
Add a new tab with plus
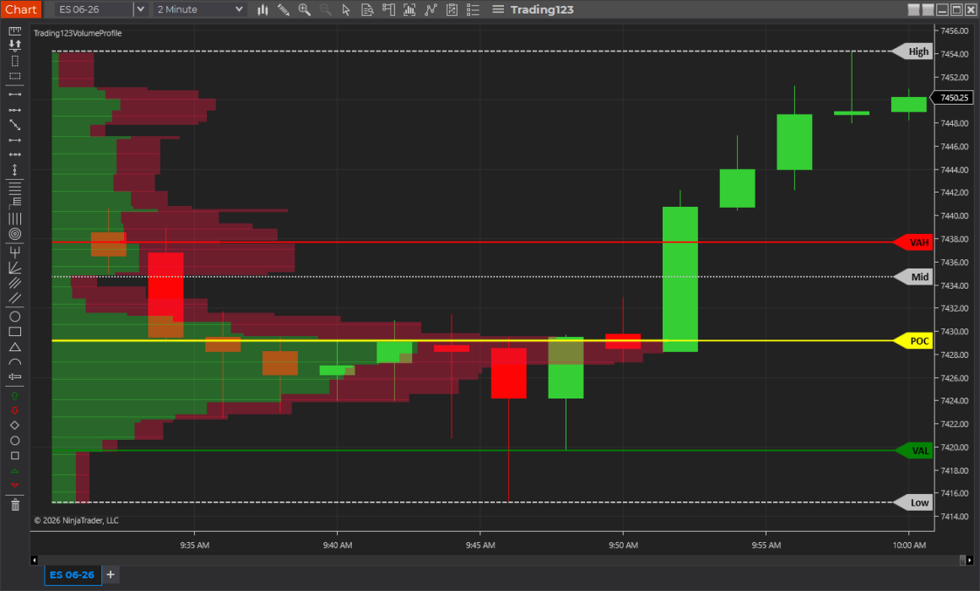click(111, 575)
